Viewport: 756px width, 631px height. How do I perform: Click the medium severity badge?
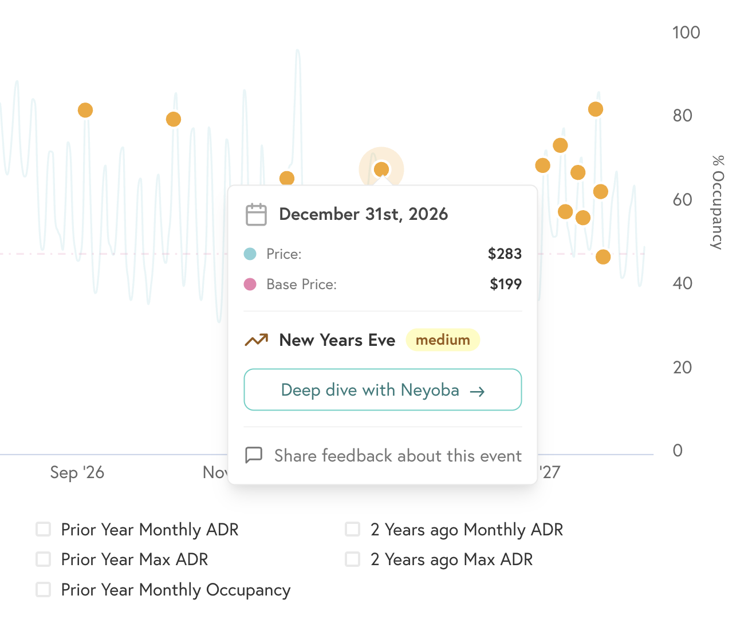[442, 340]
